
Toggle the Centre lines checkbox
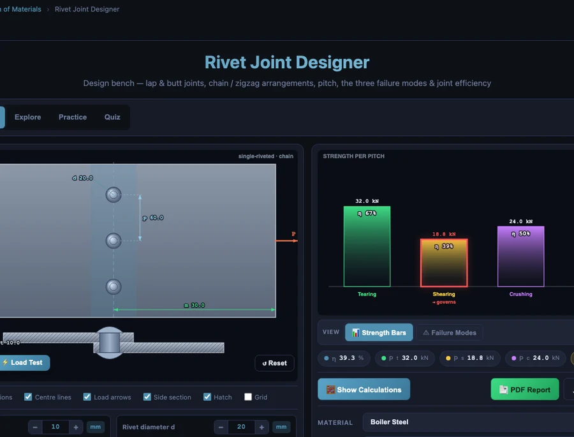pyautogui.click(x=28, y=397)
